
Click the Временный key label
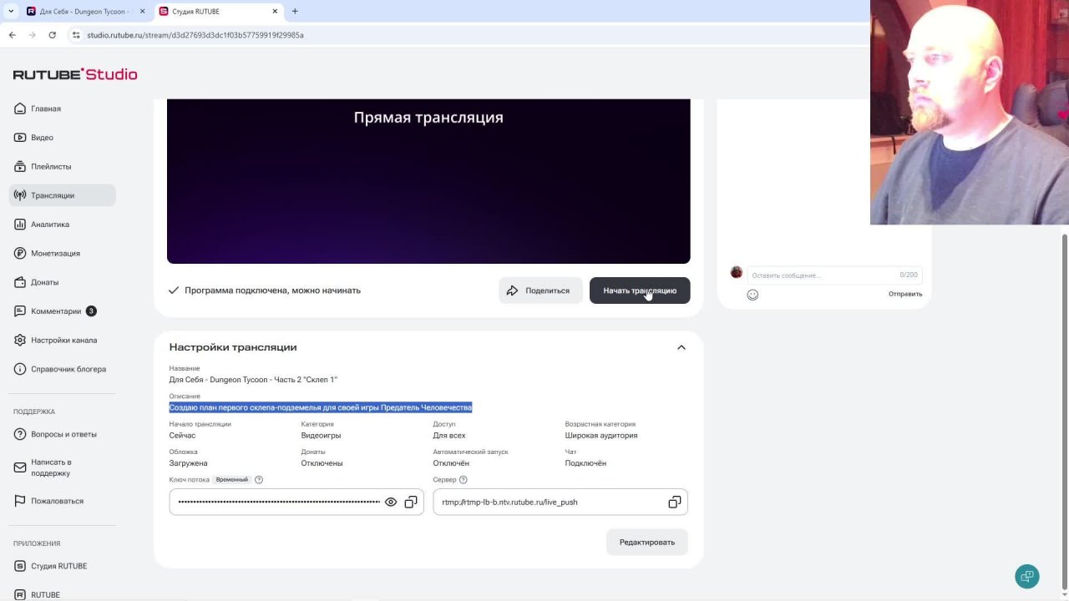pyautogui.click(x=232, y=480)
